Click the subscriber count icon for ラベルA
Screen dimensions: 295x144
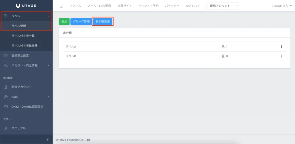tap(223, 46)
